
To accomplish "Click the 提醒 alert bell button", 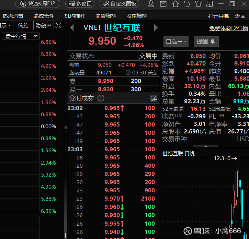I will pos(206,41).
